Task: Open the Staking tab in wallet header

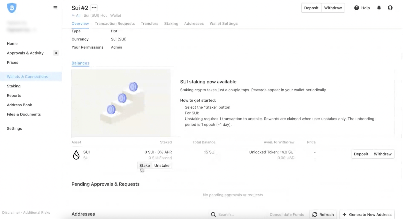Action: pos(171,23)
